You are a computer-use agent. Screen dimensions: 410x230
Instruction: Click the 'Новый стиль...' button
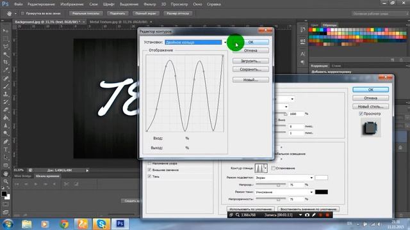[x=370, y=107]
